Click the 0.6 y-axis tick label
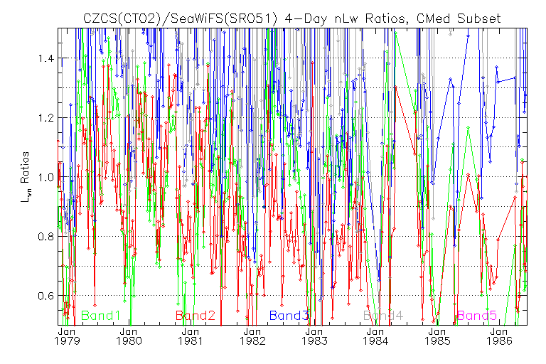Screen dimensions: 546x364 [46, 296]
